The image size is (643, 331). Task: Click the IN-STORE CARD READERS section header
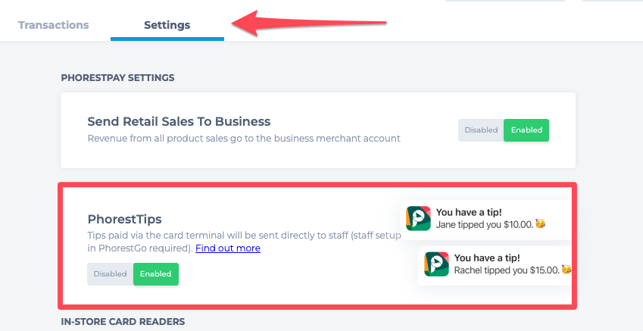coord(123,322)
